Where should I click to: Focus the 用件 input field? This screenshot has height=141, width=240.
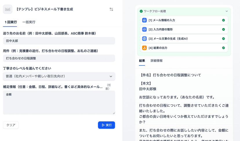pyautogui.click(x=59, y=58)
